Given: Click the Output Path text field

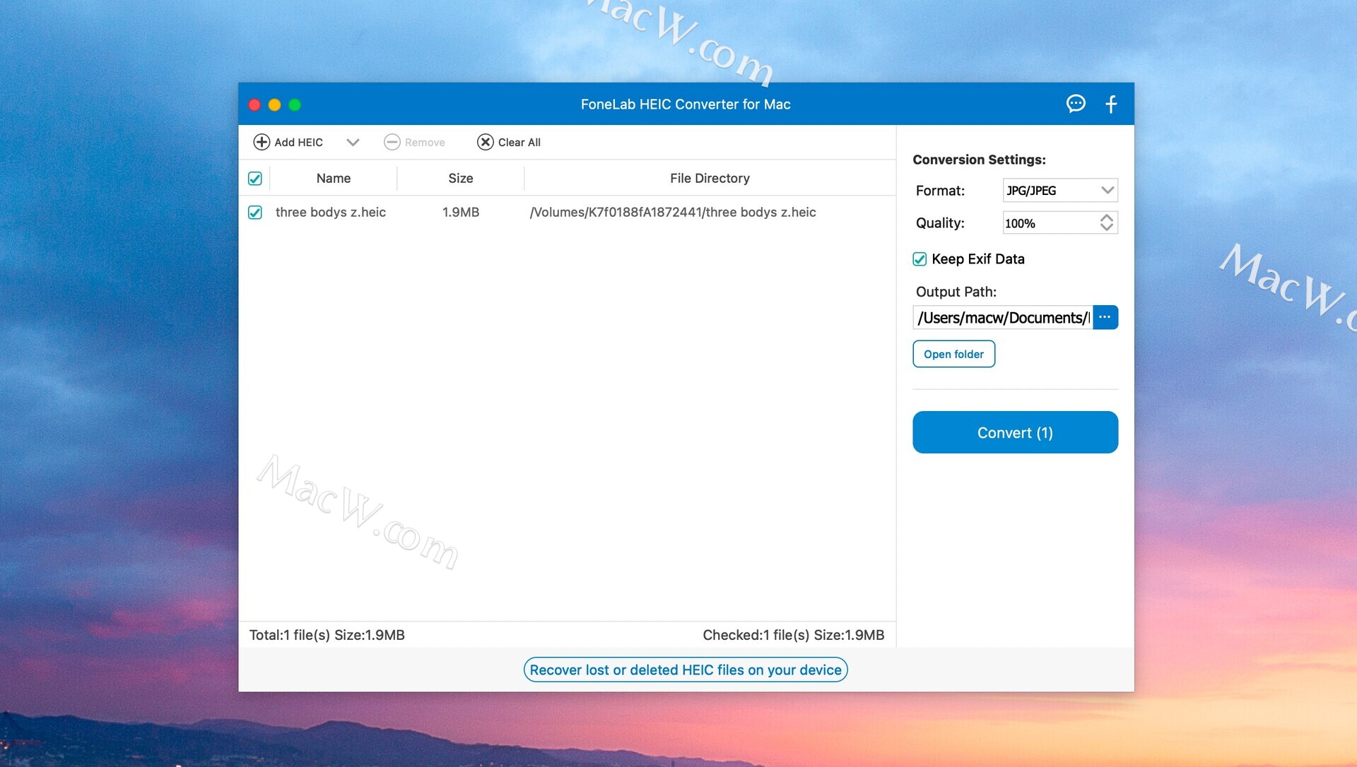Looking at the screenshot, I should tap(1003, 317).
